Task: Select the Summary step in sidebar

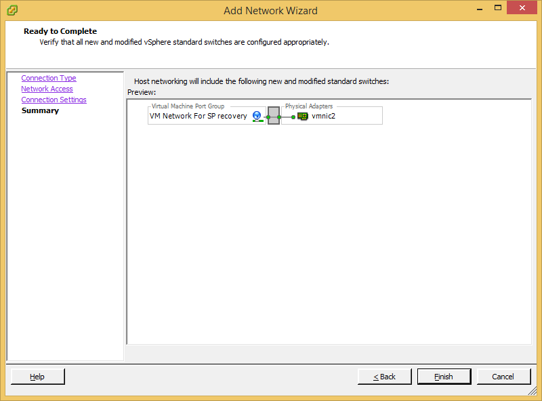Action: tap(40, 110)
